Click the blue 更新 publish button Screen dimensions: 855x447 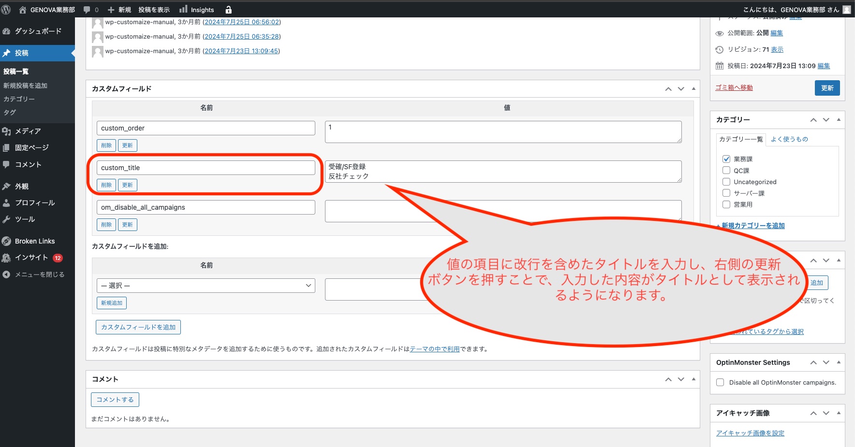[827, 88]
